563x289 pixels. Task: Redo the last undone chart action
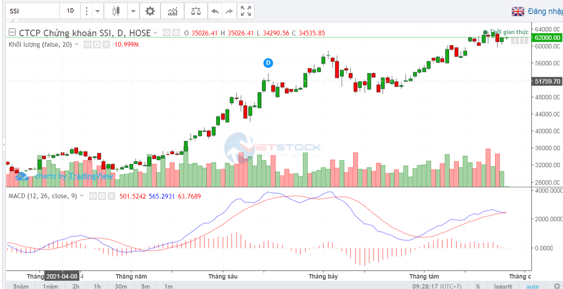click(x=229, y=11)
